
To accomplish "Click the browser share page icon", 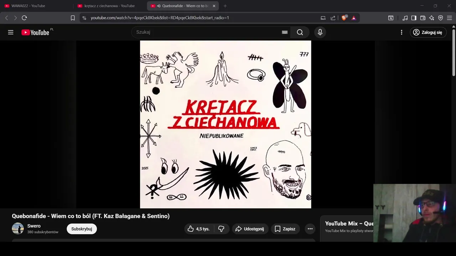I will (x=333, y=18).
